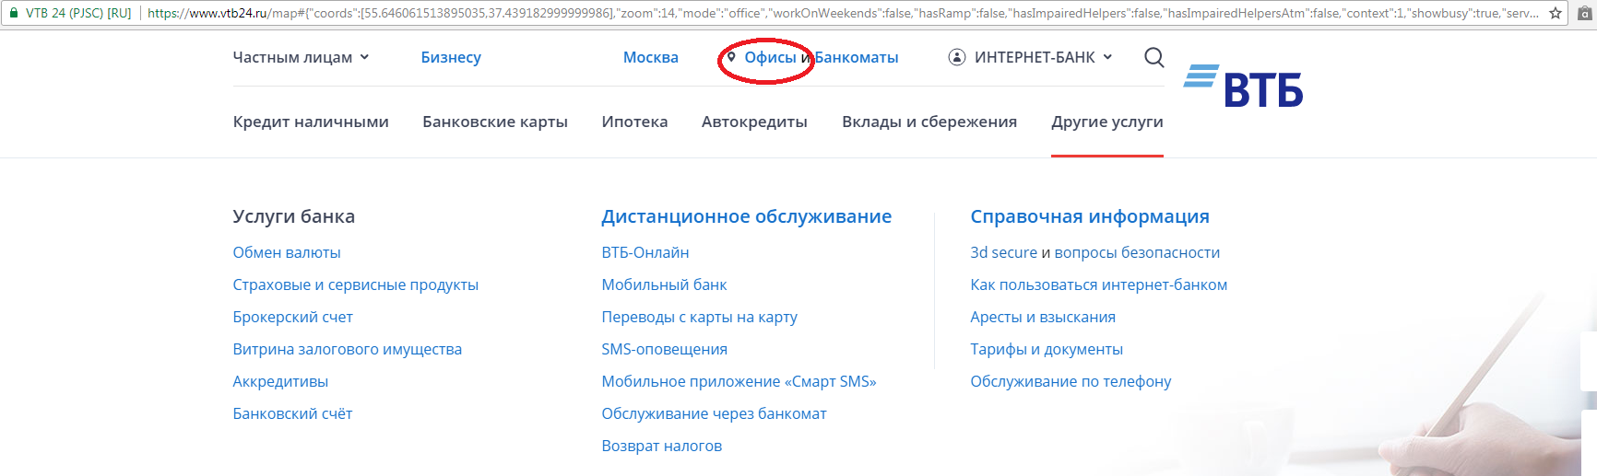The width and height of the screenshot is (1597, 476).
Task: Open Переводы с карты на карту
Action: (x=699, y=317)
